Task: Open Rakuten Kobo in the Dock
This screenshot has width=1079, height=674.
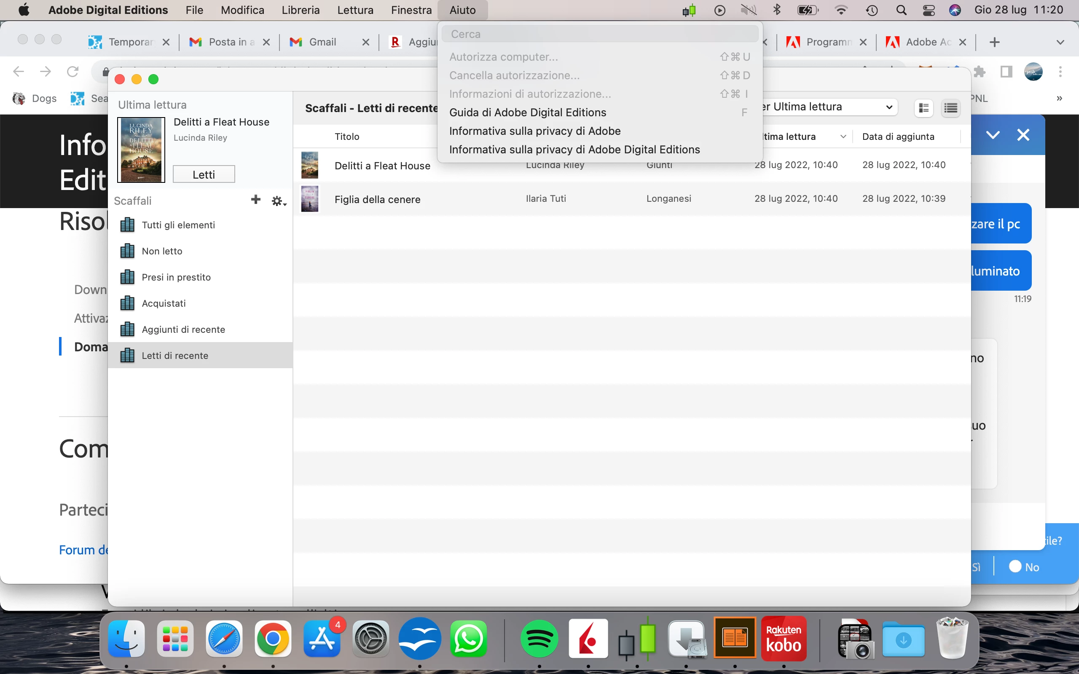Action: pos(784,639)
